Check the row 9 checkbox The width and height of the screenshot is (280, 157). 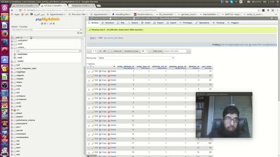pyautogui.click(x=89, y=108)
